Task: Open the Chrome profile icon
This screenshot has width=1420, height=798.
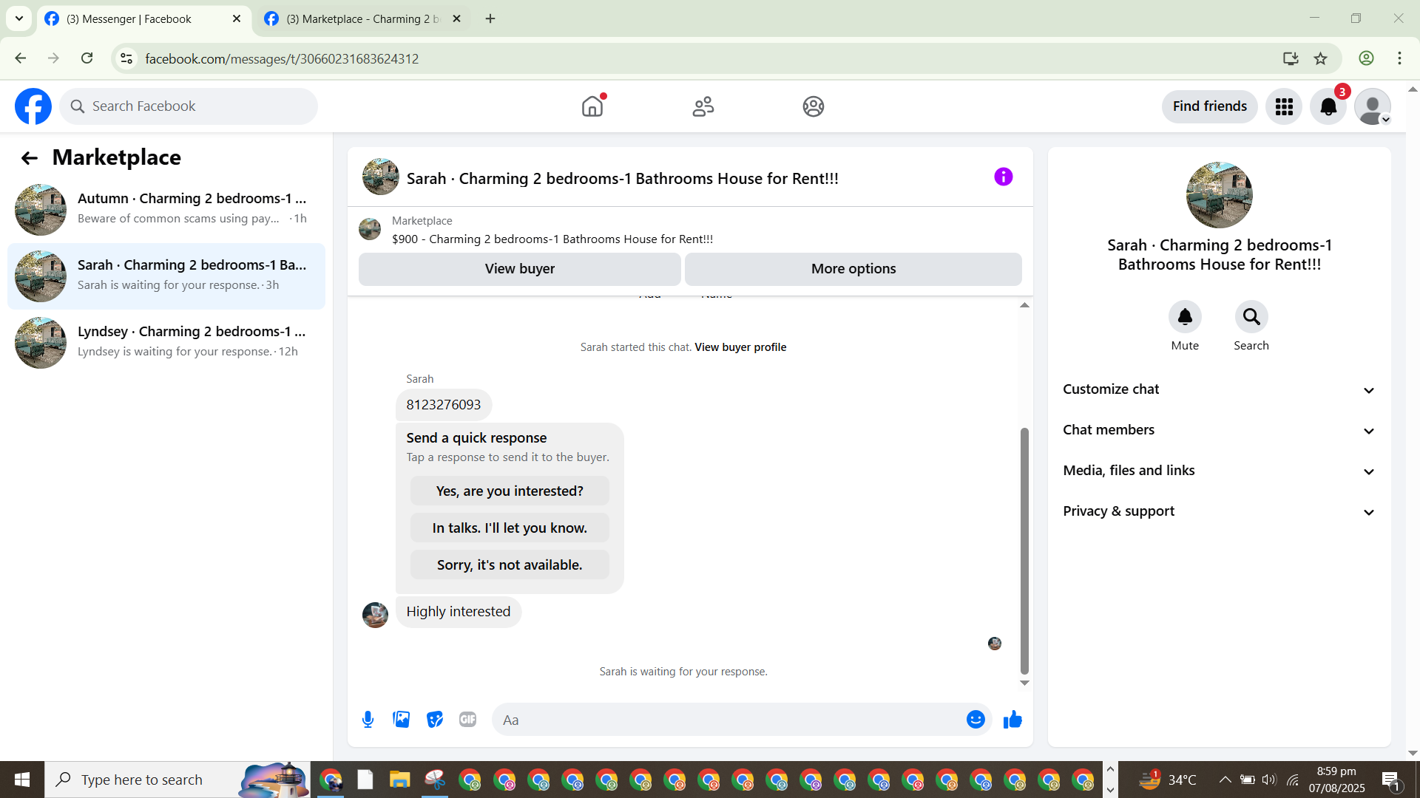Action: 1366,58
